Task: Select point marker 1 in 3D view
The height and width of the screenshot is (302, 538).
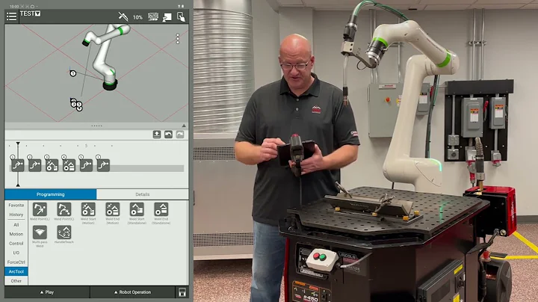Action: click(72, 73)
